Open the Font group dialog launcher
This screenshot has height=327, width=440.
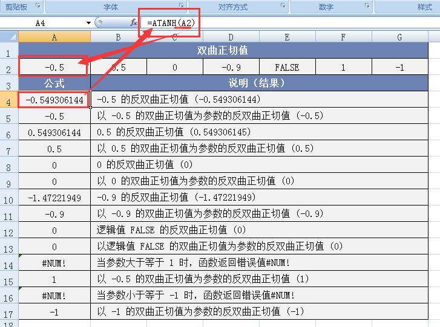[x=182, y=5]
